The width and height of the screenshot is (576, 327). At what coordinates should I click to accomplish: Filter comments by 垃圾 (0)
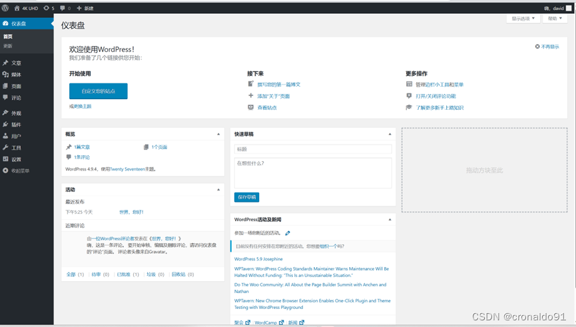(155, 274)
